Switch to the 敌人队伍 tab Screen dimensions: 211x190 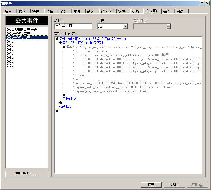click(108, 11)
